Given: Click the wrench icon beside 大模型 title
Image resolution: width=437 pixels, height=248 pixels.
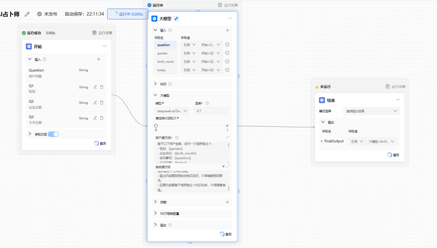Looking at the screenshot, I should [176, 18].
